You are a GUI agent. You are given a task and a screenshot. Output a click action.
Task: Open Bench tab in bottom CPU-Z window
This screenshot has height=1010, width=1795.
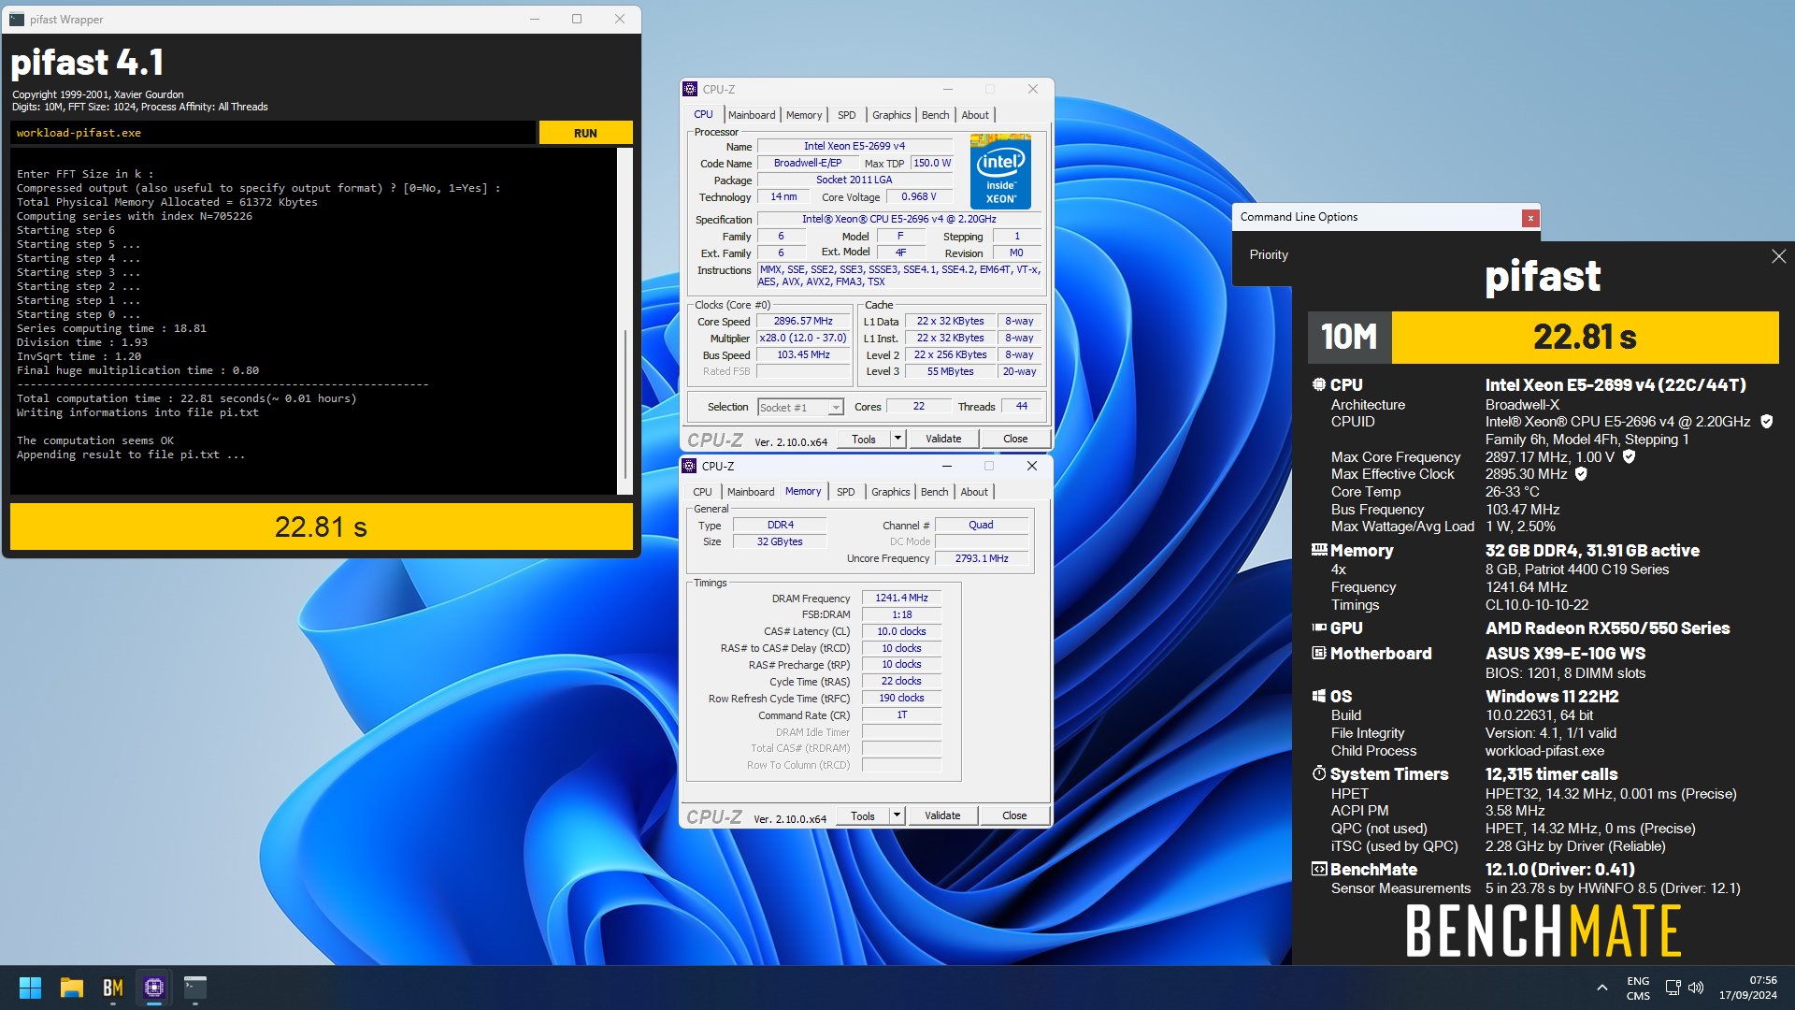(x=934, y=492)
